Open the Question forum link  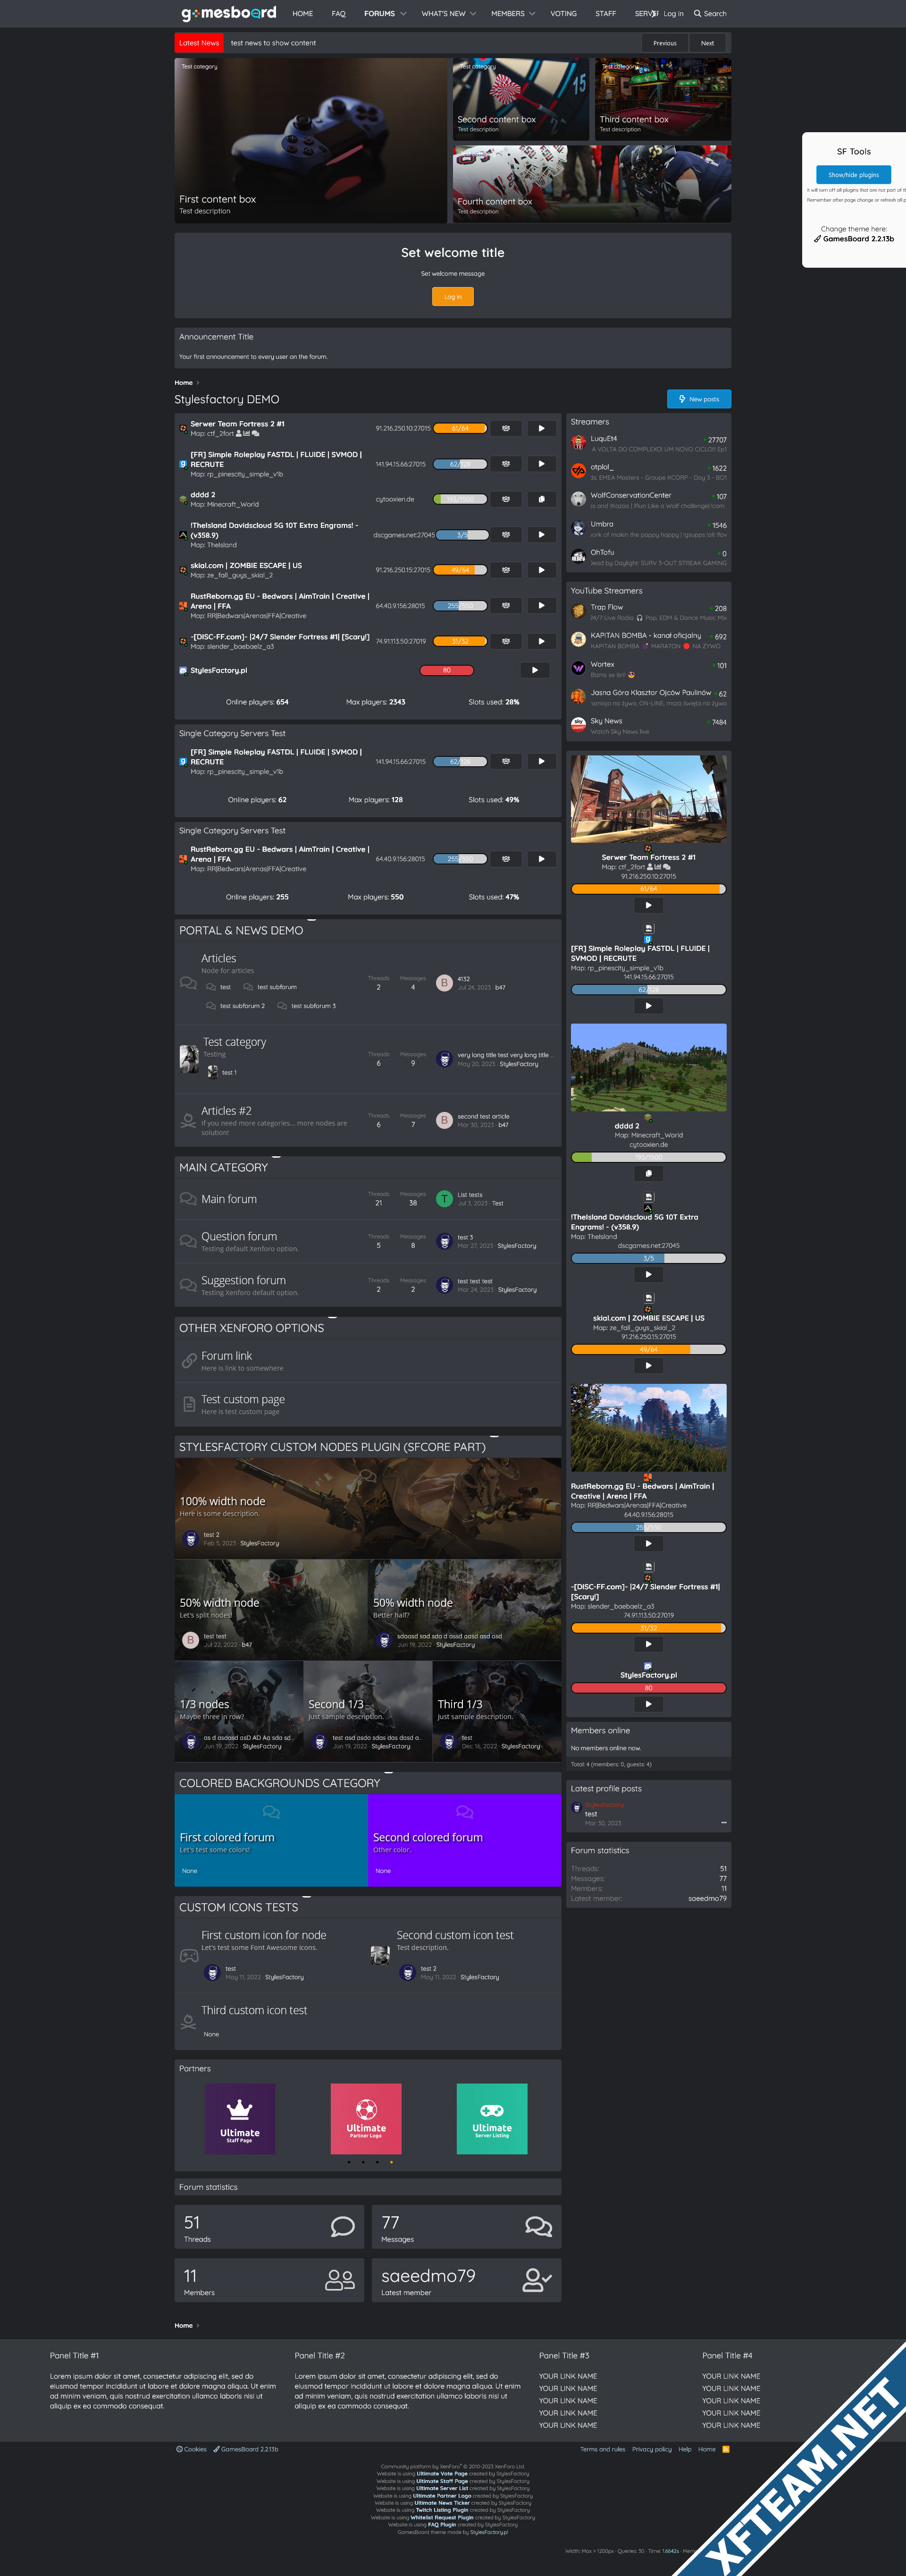(239, 1236)
